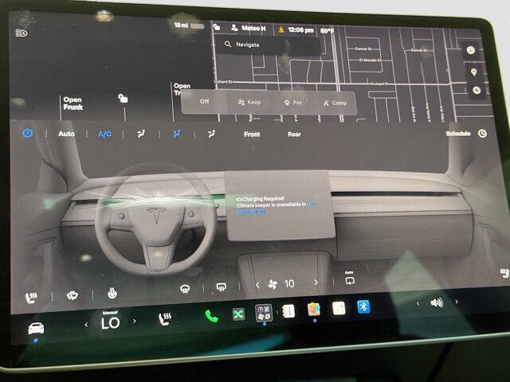Tap the auto headlights indicator icon
This screenshot has height=382, width=510.
(22, 33)
